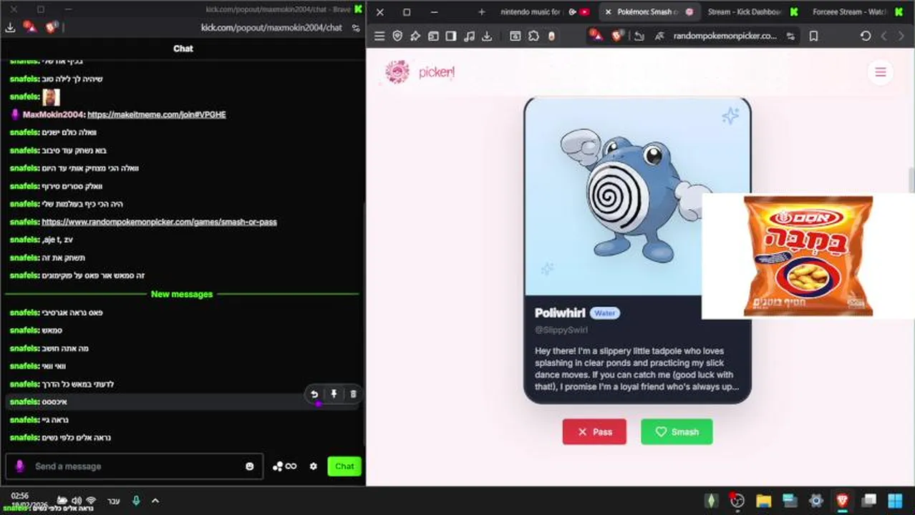Image resolution: width=915 pixels, height=515 pixels.
Task: Open the Windows Start button
Action: pos(895,501)
